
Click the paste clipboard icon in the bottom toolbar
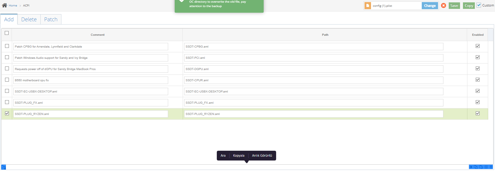coord(481,167)
